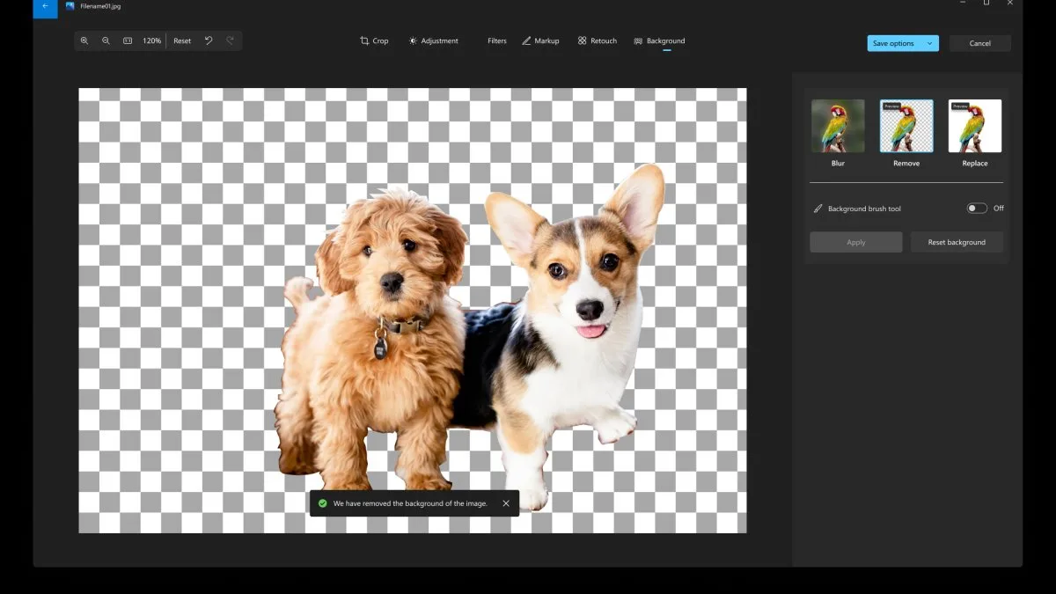Click the 120% zoom level box

[x=152, y=41]
